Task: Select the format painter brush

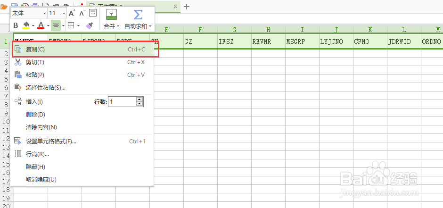Action: point(89,26)
